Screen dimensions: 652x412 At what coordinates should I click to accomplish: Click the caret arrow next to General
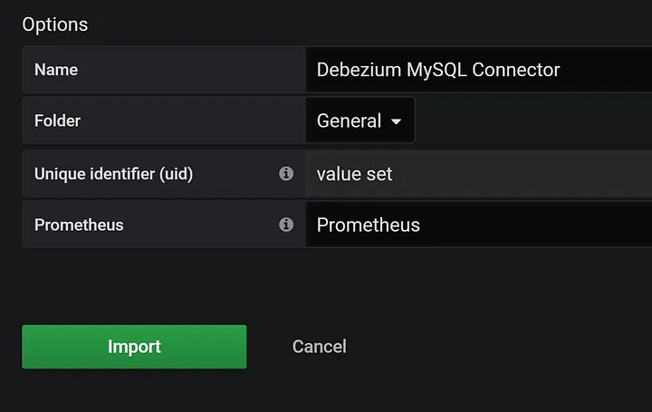pos(397,121)
